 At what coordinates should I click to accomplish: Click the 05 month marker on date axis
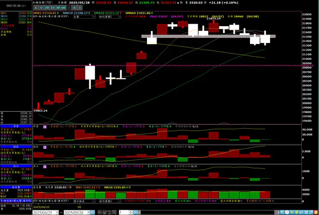click(x=80, y=207)
